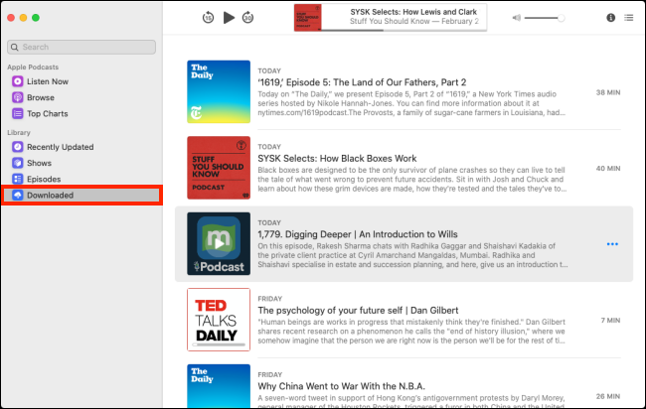Select Downloaded in the sidebar
Screen dimensions: 646x409
(x=81, y=195)
